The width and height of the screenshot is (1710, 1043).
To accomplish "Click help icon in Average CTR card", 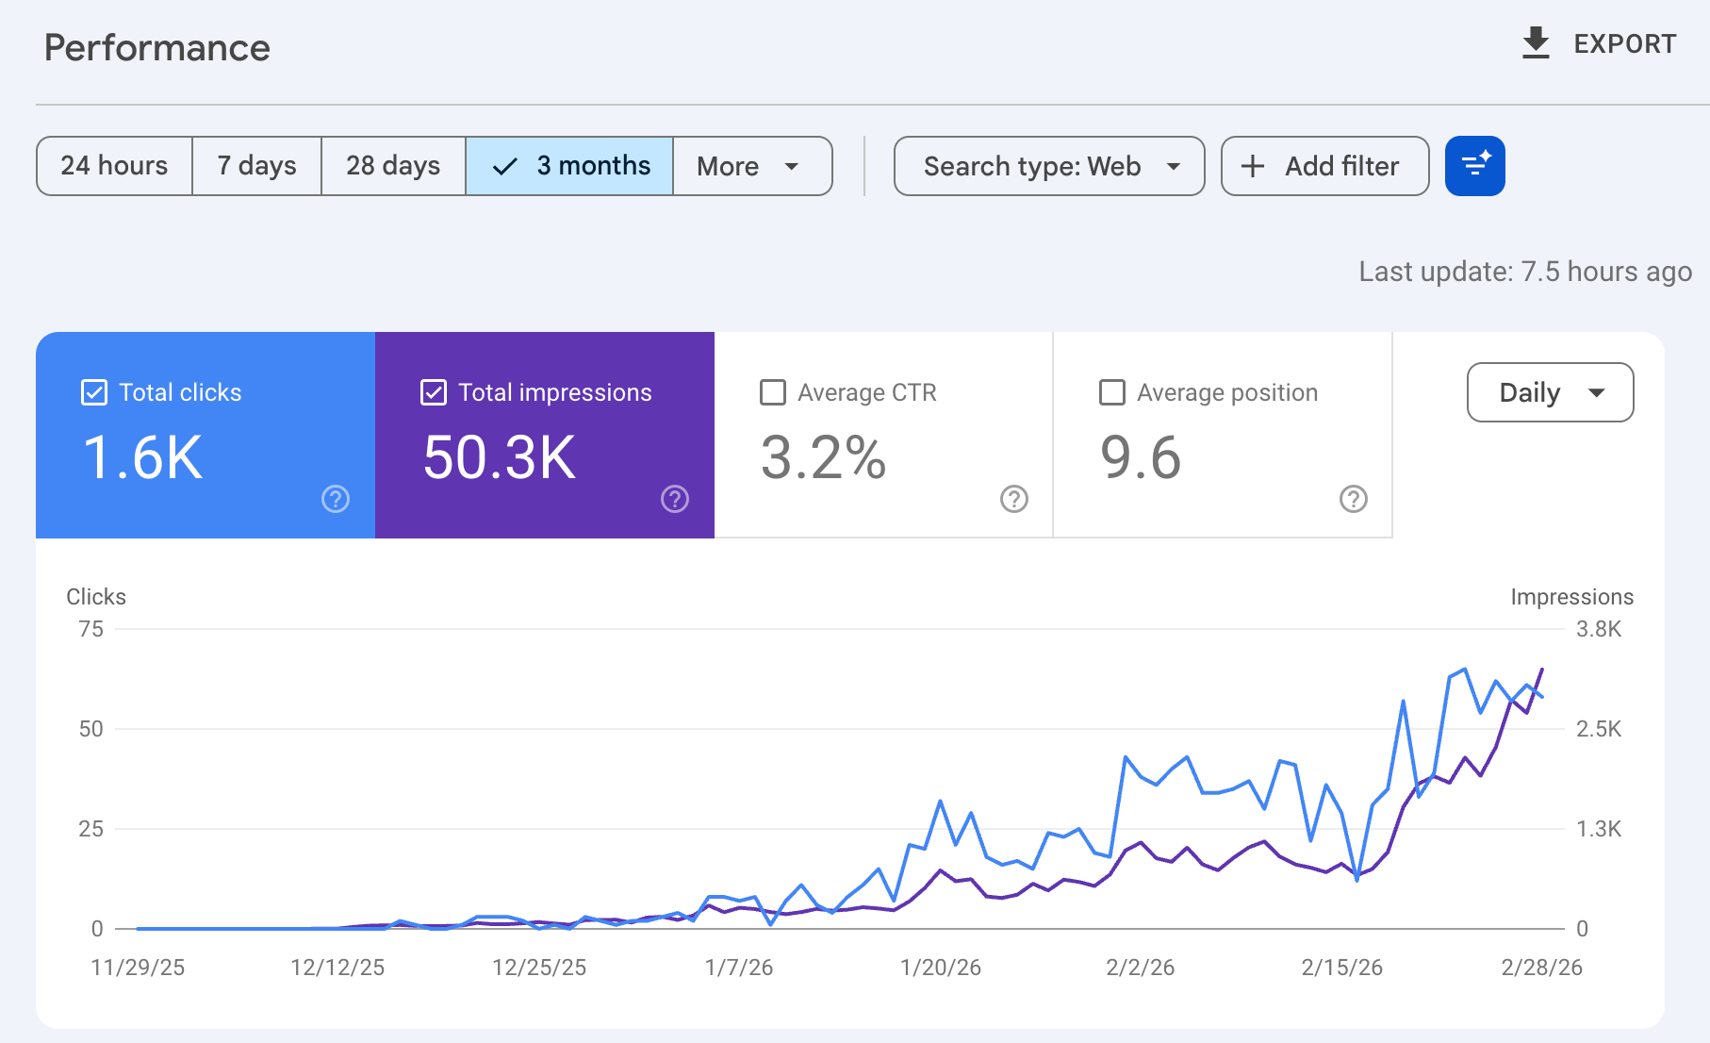I will point(1014,499).
